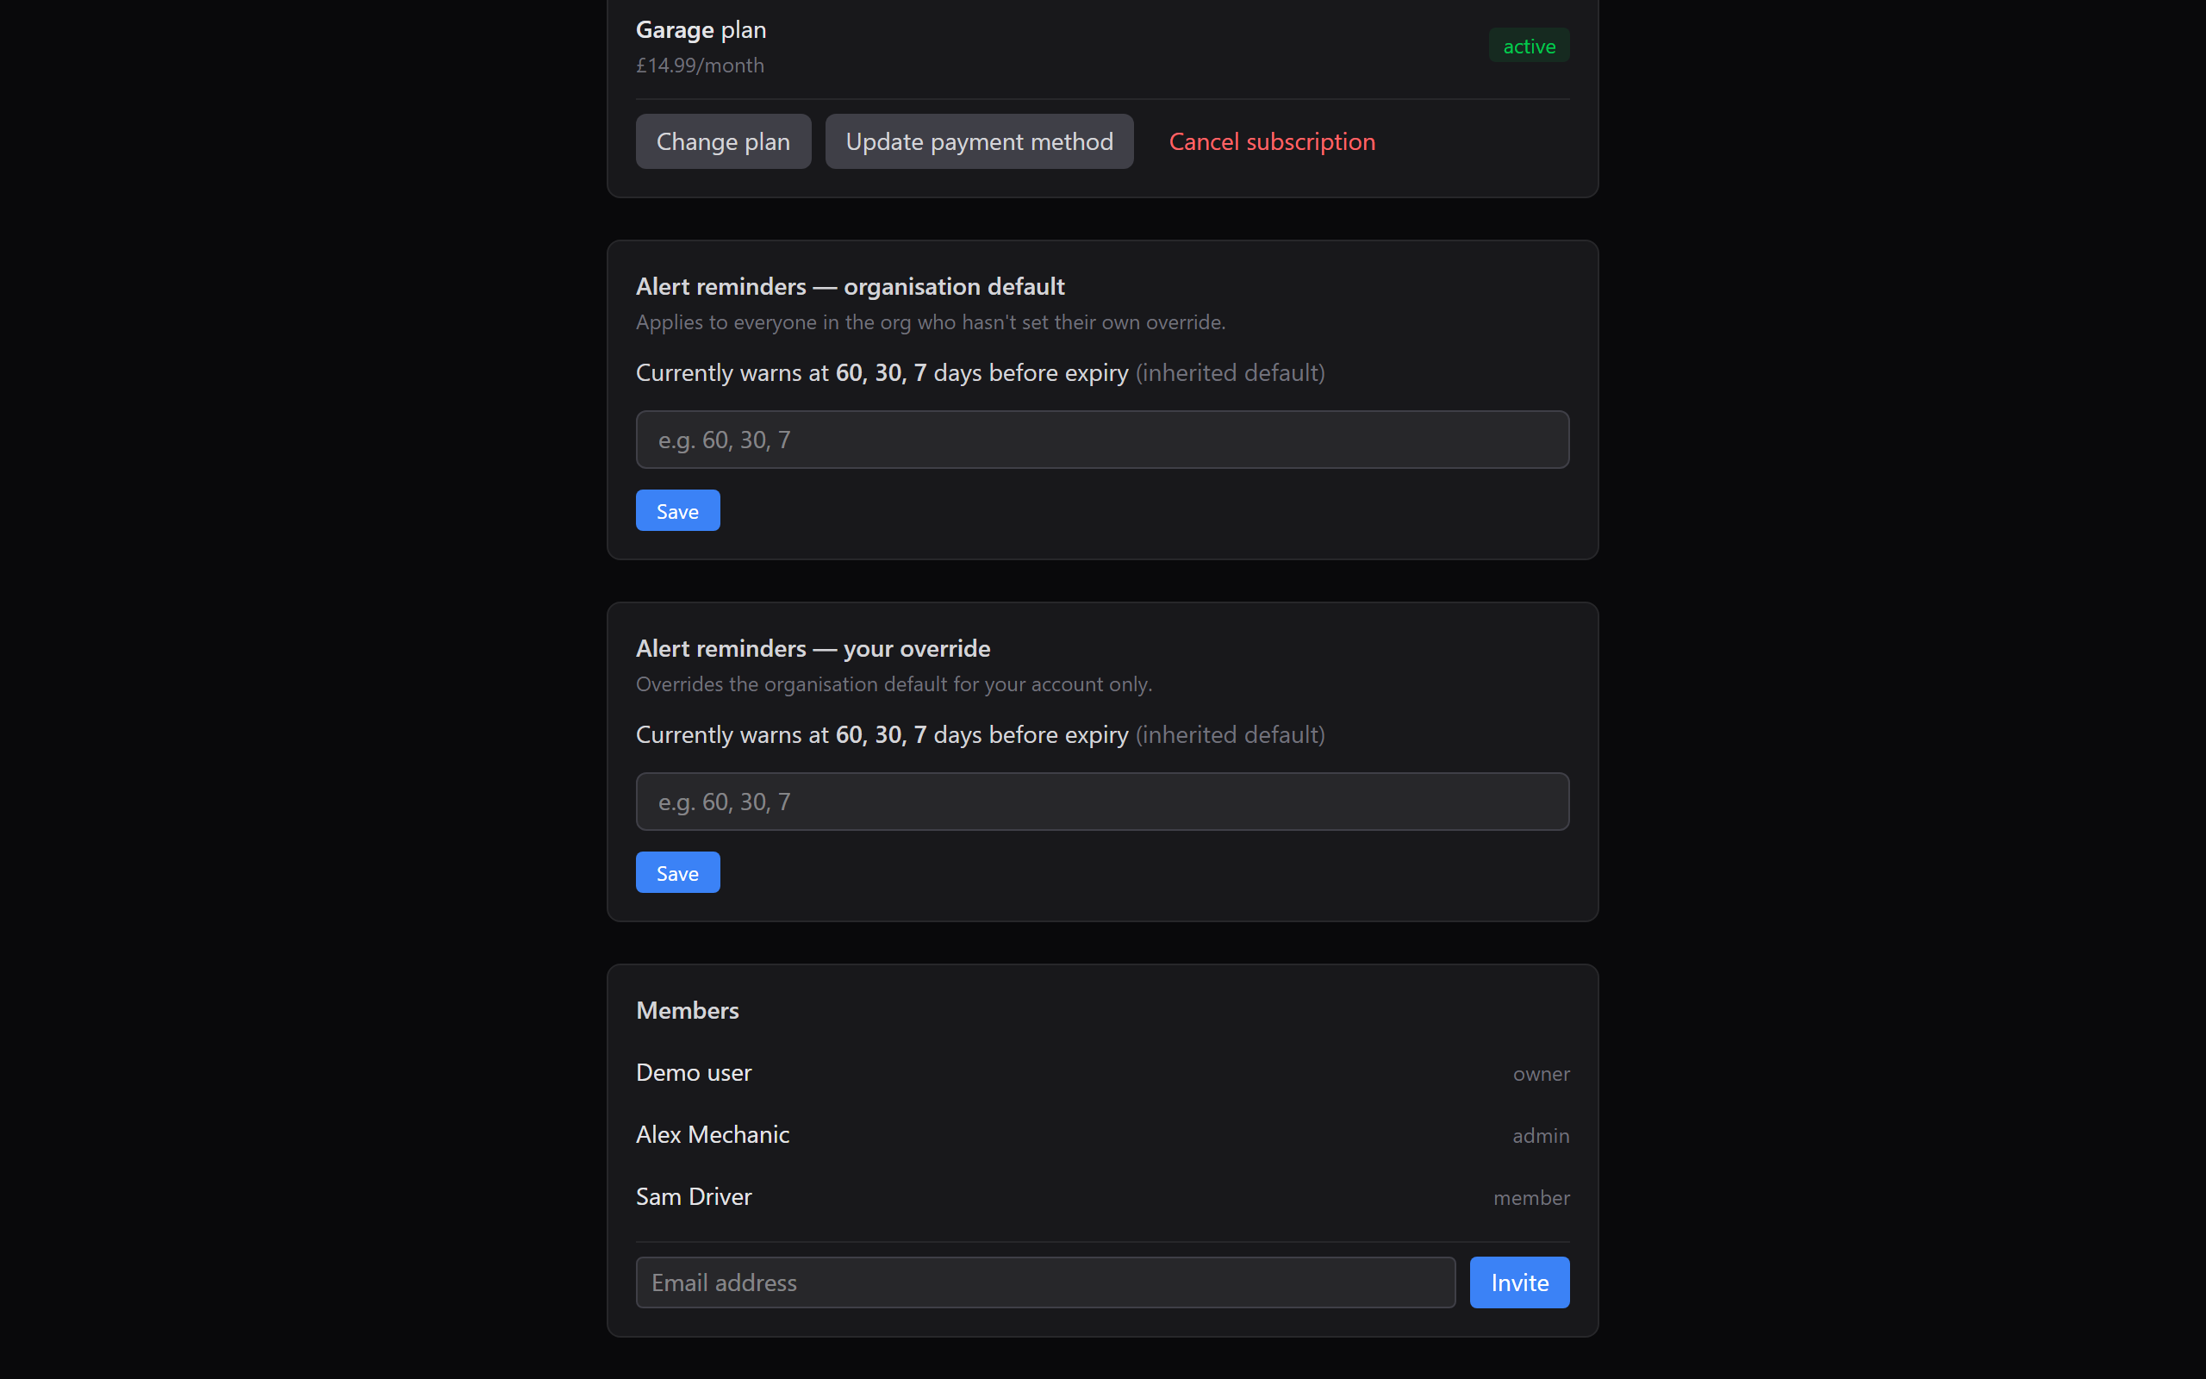This screenshot has height=1379, width=2206.
Task: Select Sam Driver in the Members list
Action: tap(693, 1195)
